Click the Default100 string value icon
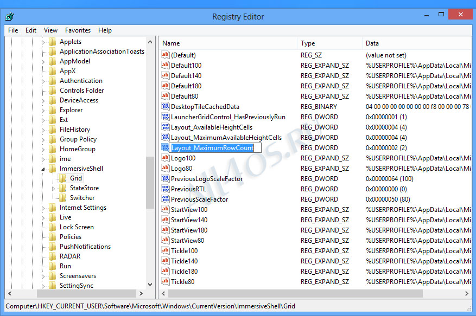The image size is (476, 316). (x=166, y=65)
